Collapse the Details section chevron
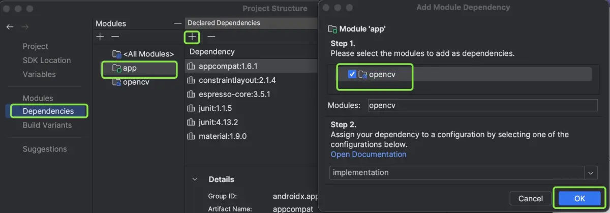Viewport: 610px width, 213px height. click(194, 179)
